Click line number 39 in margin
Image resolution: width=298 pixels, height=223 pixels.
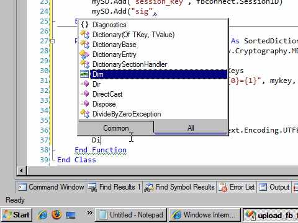(x=44, y=160)
